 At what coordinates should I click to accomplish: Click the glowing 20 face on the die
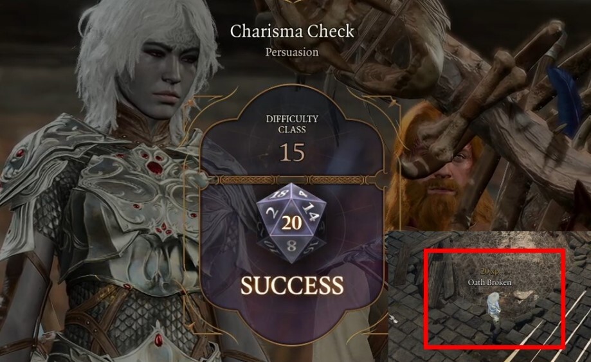pos(292,223)
